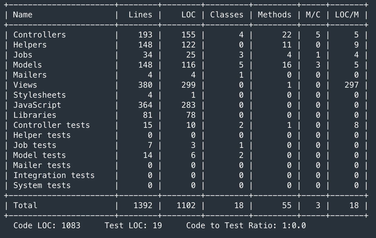The image size is (376, 238).
Task: Select Controllers methods value "22"
Action: tap(286, 35)
